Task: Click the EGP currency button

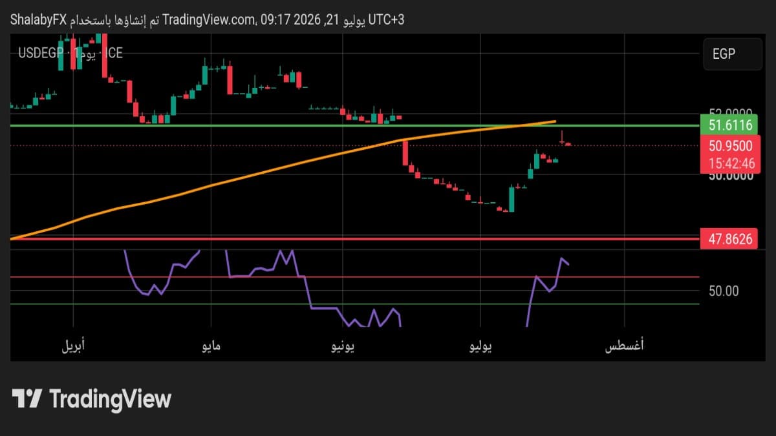Action: [x=733, y=54]
